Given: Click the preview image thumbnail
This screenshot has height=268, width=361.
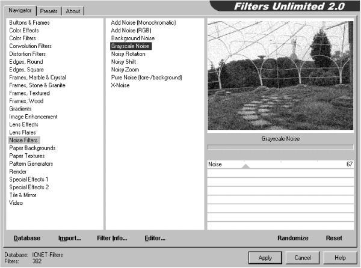Looking at the screenshot, I should coord(280,75).
